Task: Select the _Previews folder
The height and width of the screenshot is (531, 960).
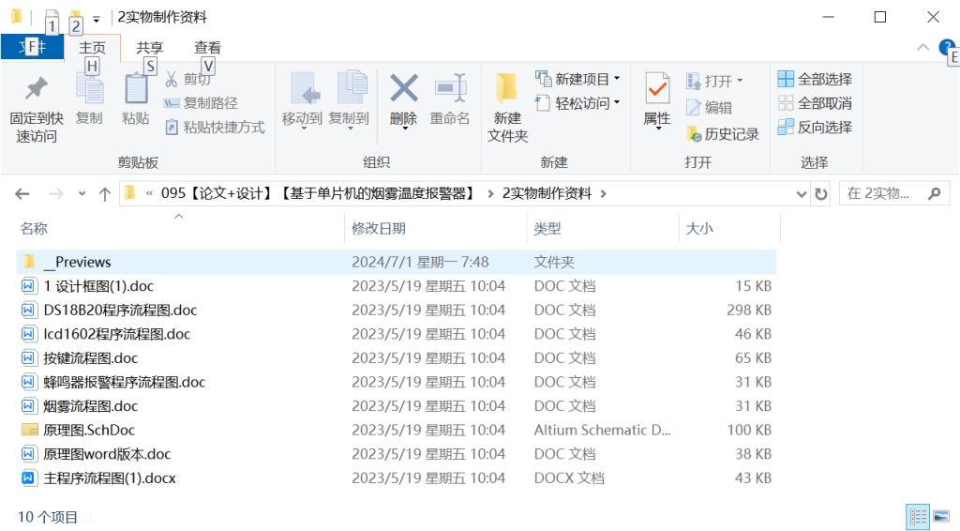Action: point(397,262)
